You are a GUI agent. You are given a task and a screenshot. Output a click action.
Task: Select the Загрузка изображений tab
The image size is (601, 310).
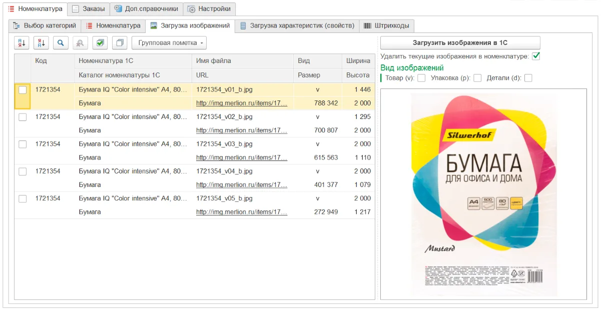[190, 25]
